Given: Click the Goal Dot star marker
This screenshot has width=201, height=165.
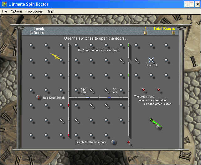Looking at the screenshot, I should coord(151,60).
